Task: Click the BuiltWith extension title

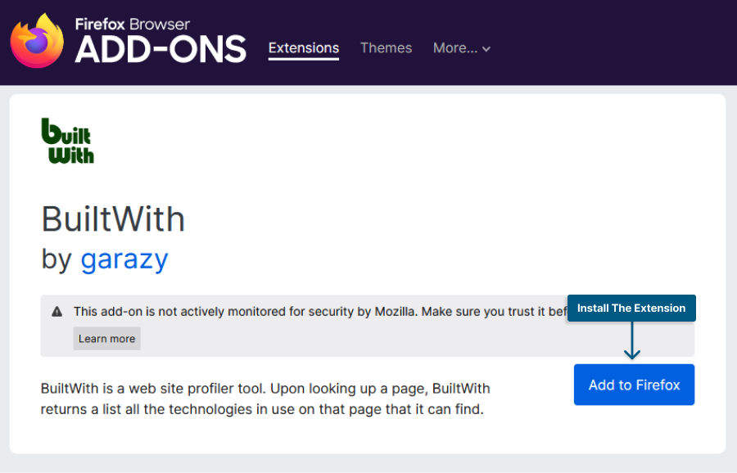Action: pyautogui.click(x=113, y=219)
